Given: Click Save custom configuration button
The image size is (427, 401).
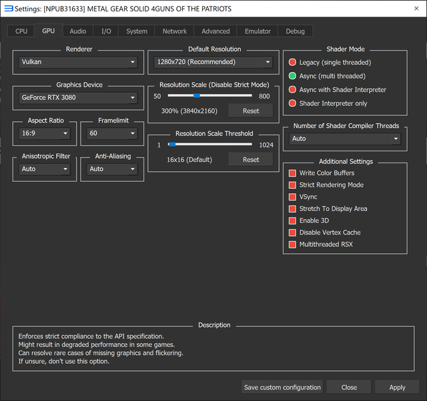Looking at the screenshot, I should pyautogui.click(x=282, y=387).
